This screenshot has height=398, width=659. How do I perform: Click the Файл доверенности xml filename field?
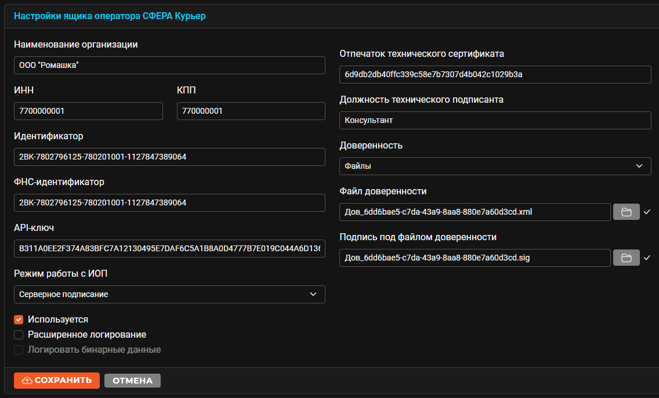[x=475, y=212]
